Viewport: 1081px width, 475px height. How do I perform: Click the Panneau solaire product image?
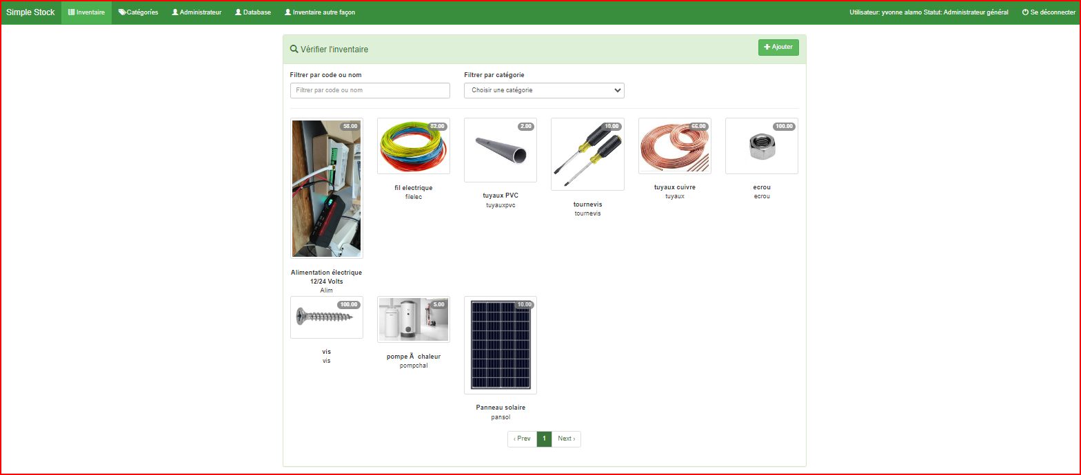(x=500, y=346)
